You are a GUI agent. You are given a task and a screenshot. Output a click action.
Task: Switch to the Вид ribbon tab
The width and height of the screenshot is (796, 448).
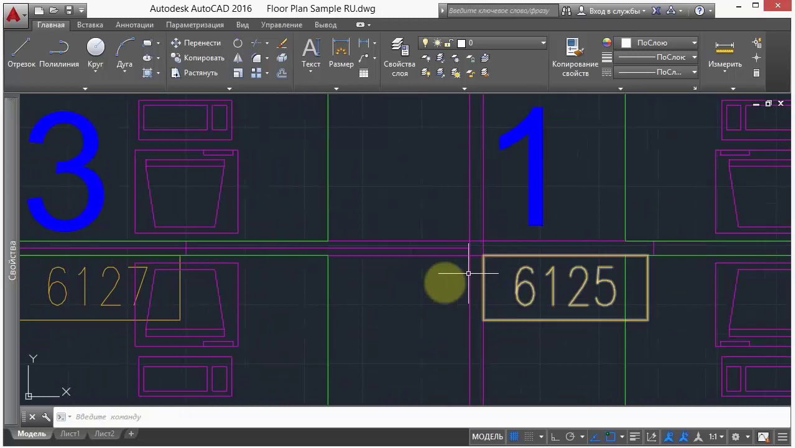[243, 25]
